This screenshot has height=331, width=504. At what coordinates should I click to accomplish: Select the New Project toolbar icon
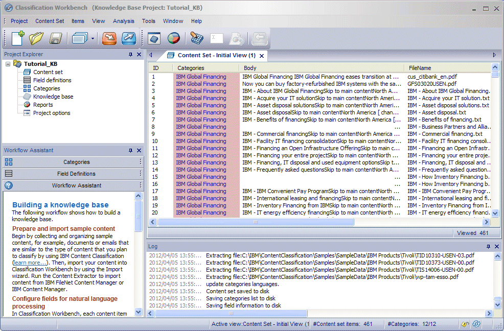pos(17,38)
